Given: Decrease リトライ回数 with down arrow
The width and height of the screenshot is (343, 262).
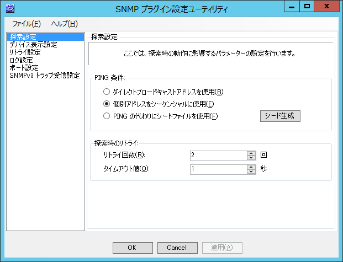Looking at the screenshot, I should click(251, 158).
